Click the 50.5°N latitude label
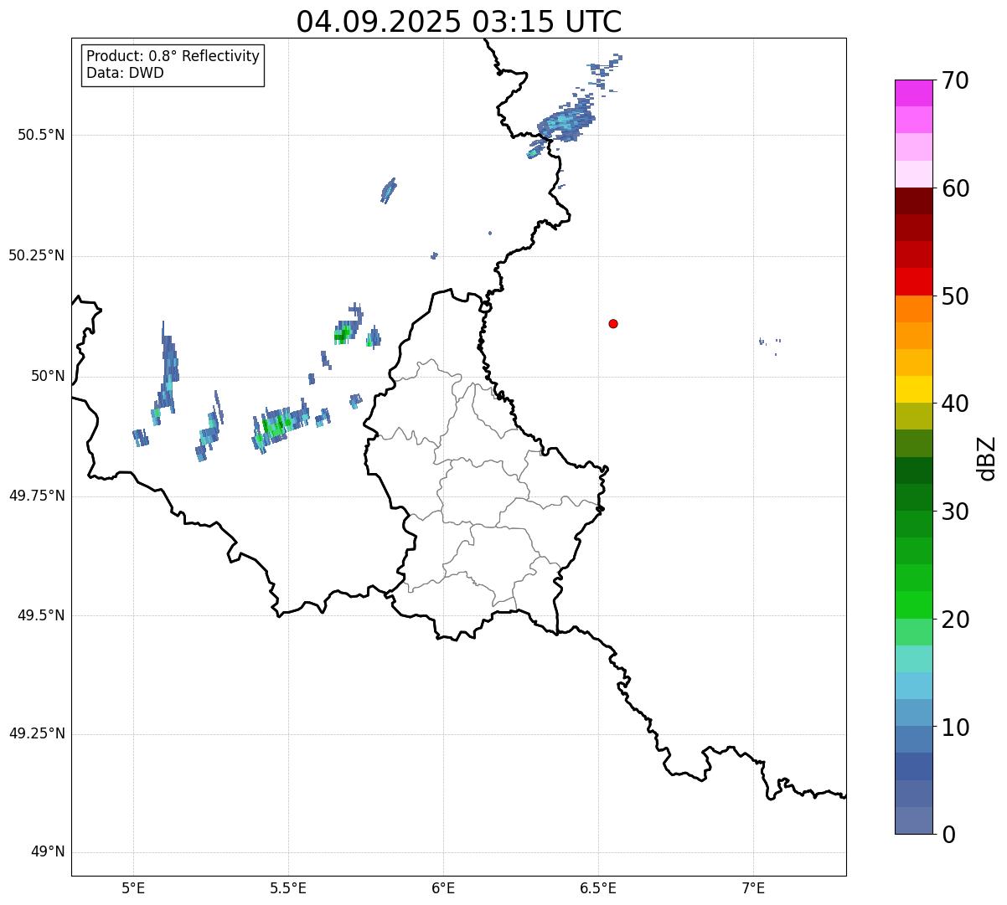This screenshot has width=1007, height=905. coord(40,135)
